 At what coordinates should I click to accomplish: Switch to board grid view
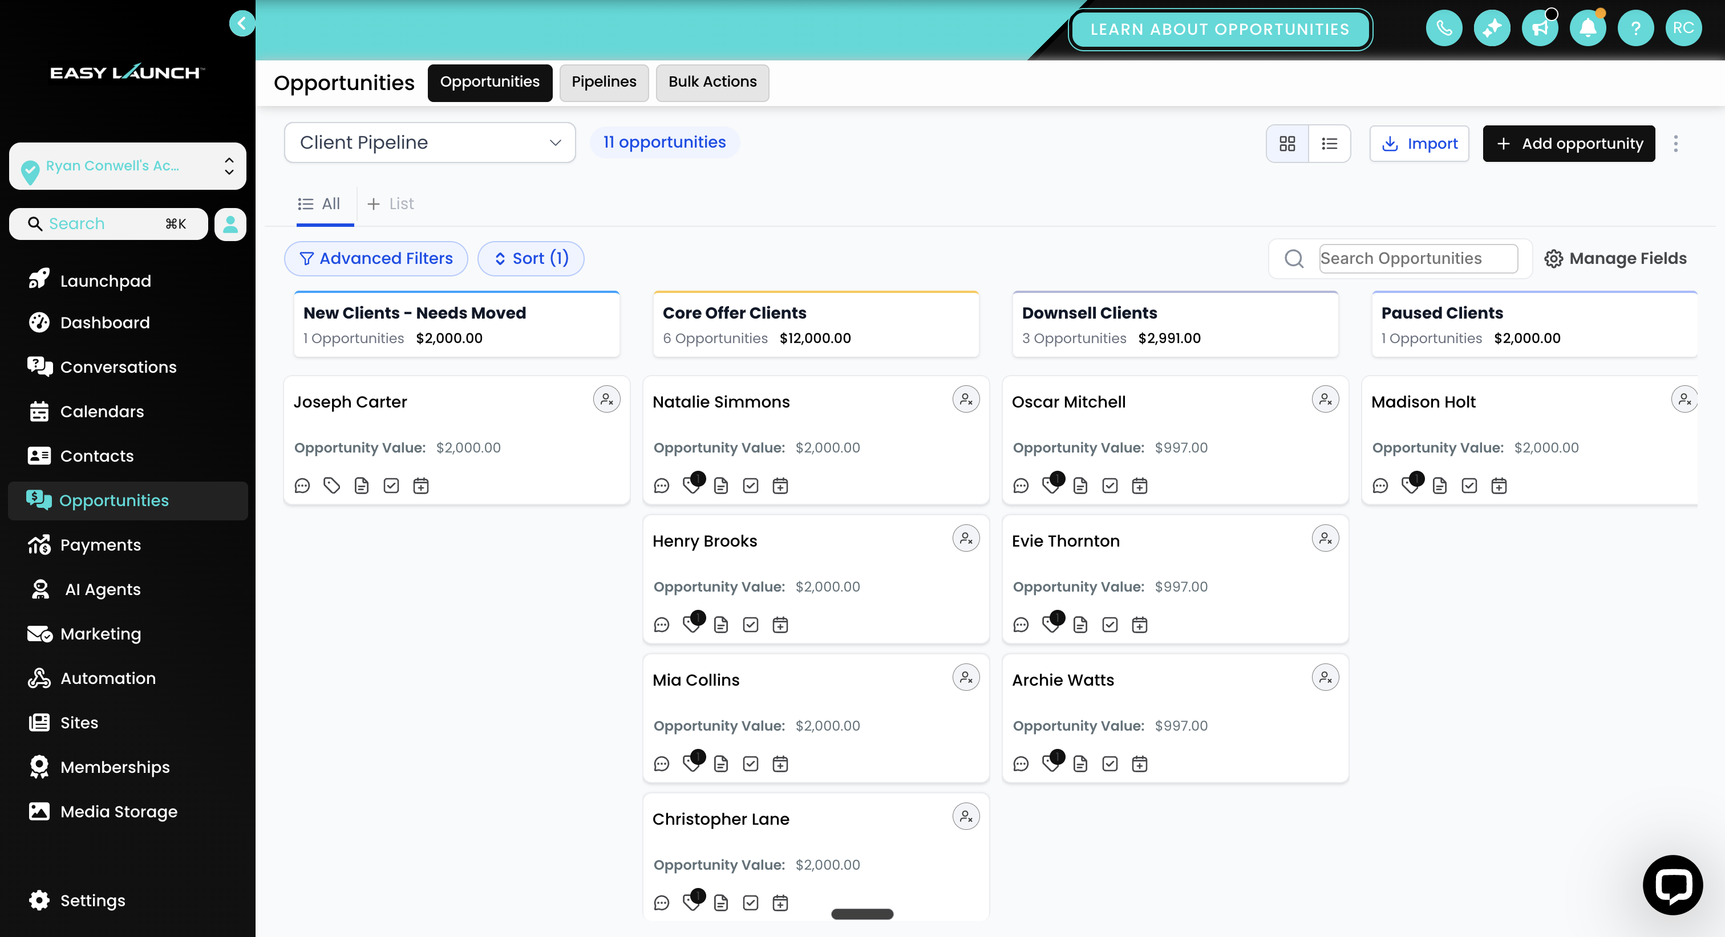pos(1286,143)
